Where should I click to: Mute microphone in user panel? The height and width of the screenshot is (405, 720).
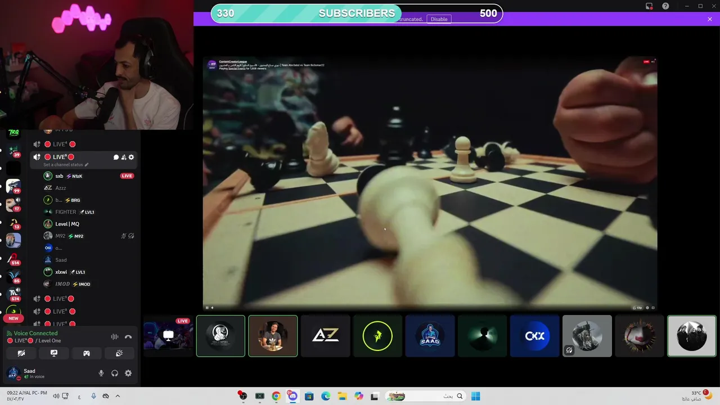coord(101,373)
